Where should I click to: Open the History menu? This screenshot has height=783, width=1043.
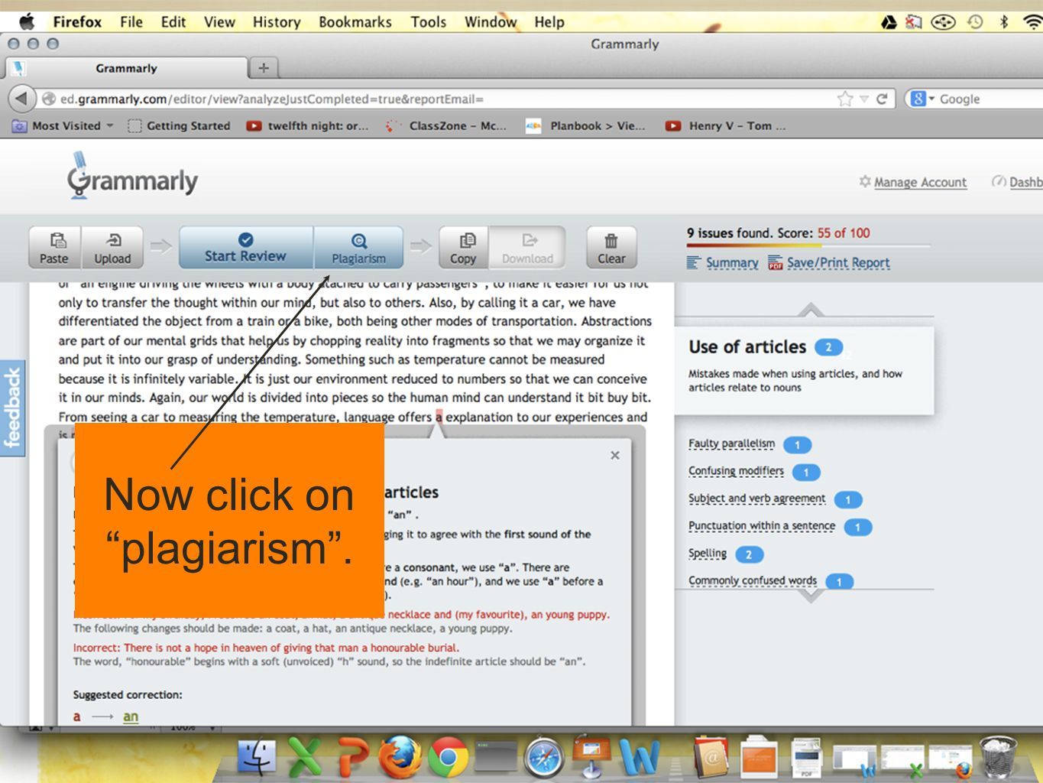tap(277, 22)
